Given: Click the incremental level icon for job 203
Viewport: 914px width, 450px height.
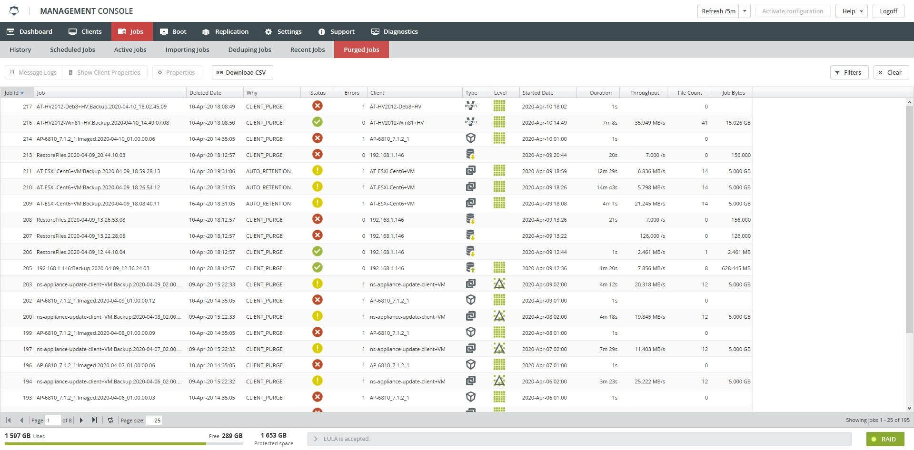Looking at the screenshot, I should click(x=499, y=284).
